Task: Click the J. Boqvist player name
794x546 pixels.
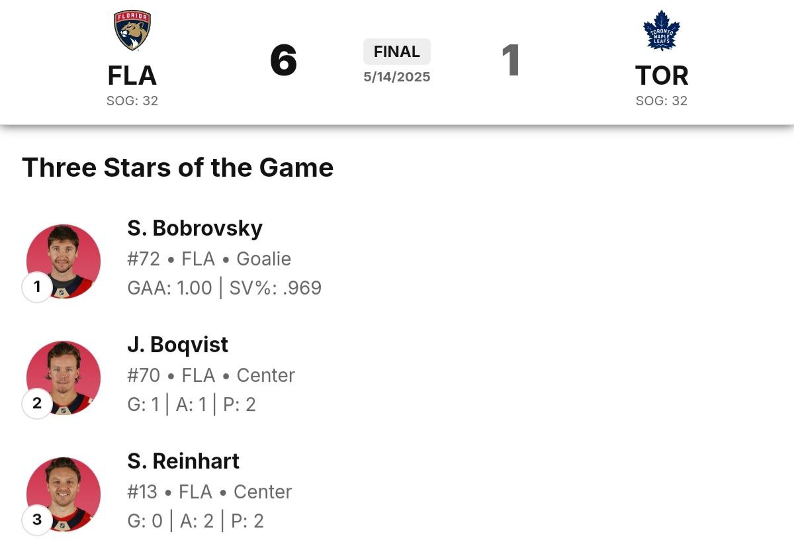Action: (x=178, y=345)
